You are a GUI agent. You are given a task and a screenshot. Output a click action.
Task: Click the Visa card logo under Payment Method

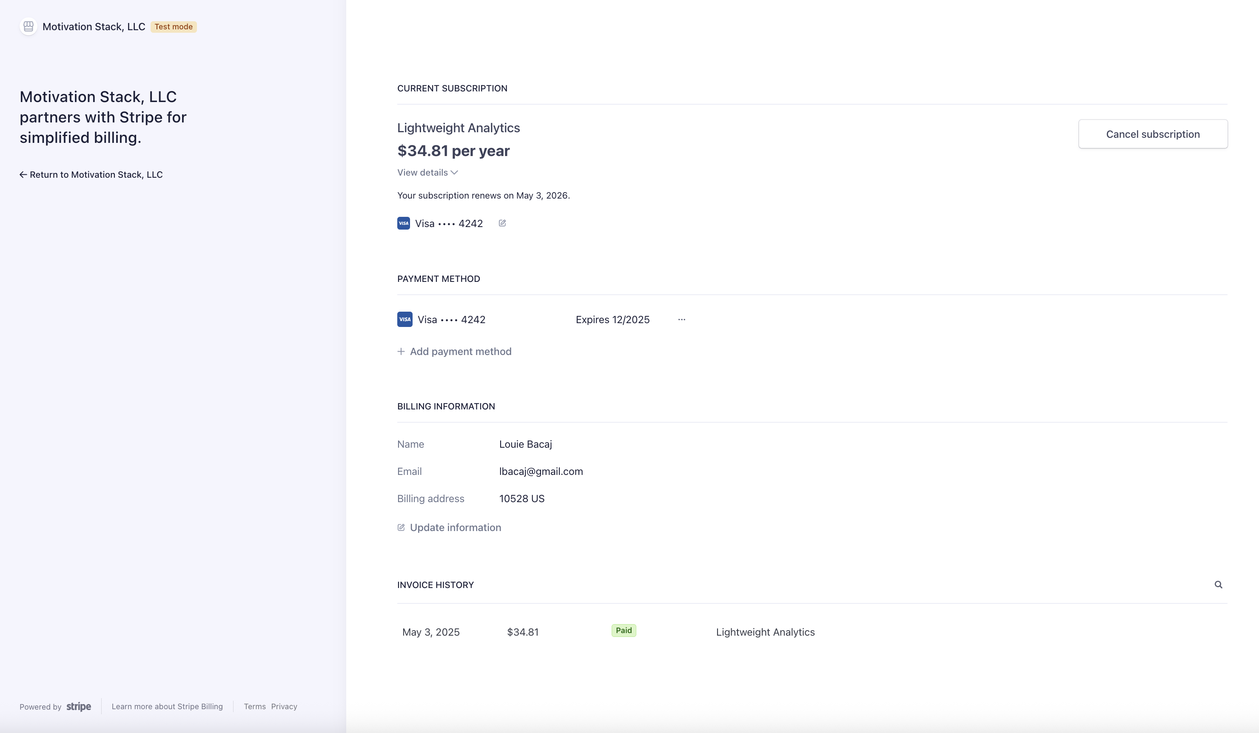(x=404, y=320)
